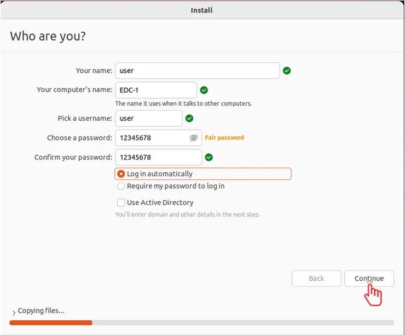Click the green checkmark beside Your name
This screenshot has height=335, width=405.
click(287, 70)
